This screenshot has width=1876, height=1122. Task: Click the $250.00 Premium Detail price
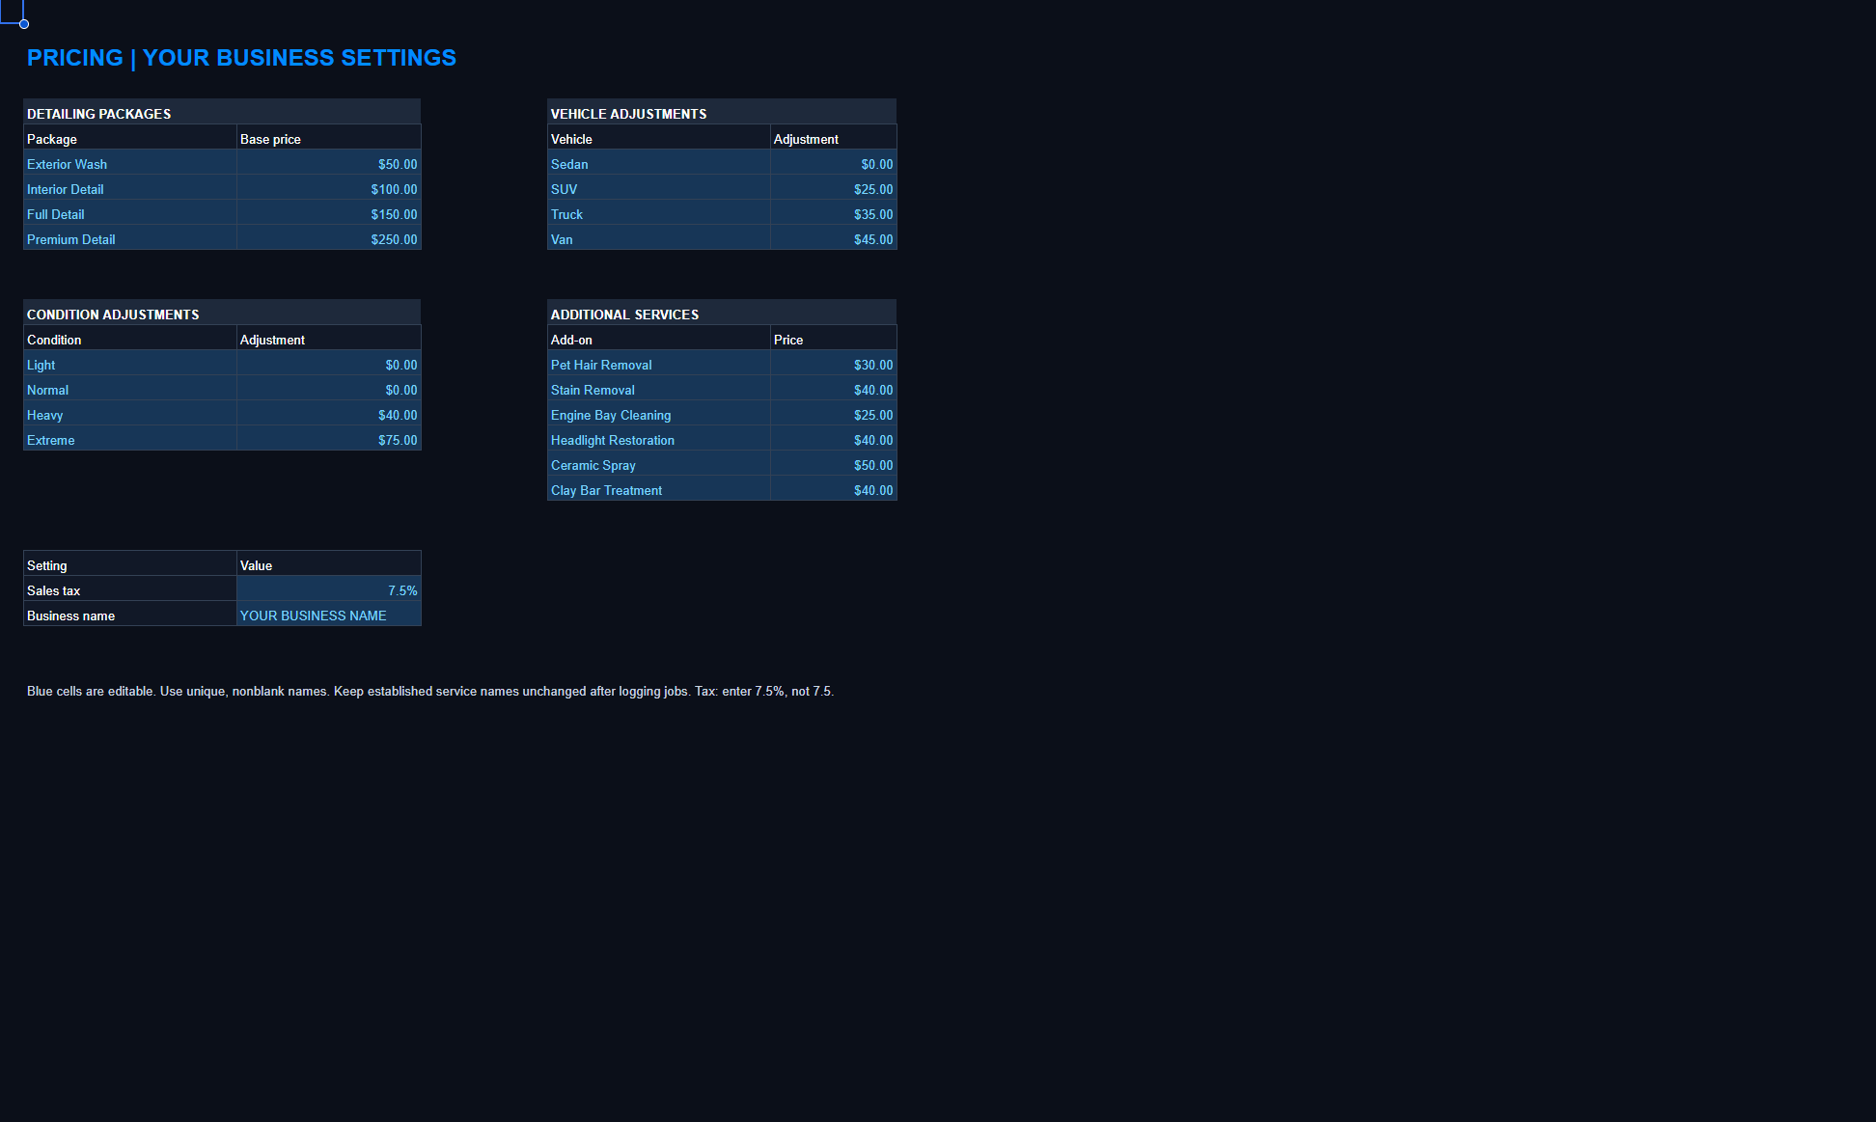pos(328,239)
